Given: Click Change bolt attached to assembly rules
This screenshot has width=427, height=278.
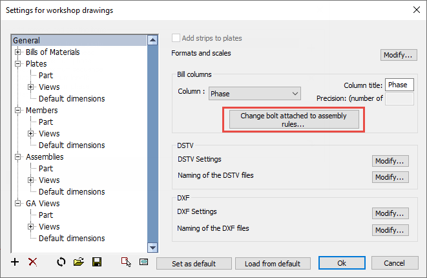Looking at the screenshot, I should point(294,120).
